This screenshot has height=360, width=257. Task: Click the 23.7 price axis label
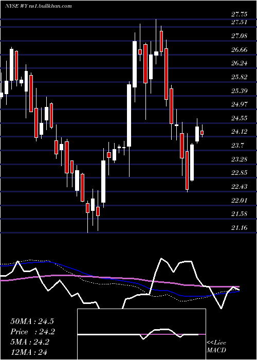237,146
